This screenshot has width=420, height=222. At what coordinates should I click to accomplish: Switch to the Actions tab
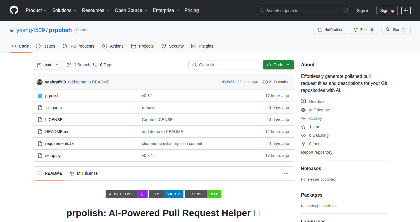tap(113, 46)
